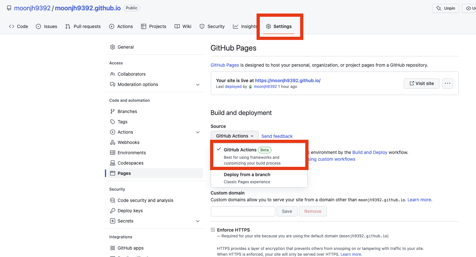Click the Branches git-branch icon in sidebar
Image resolution: width=476 pixels, height=257 pixels.
click(x=113, y=111)
